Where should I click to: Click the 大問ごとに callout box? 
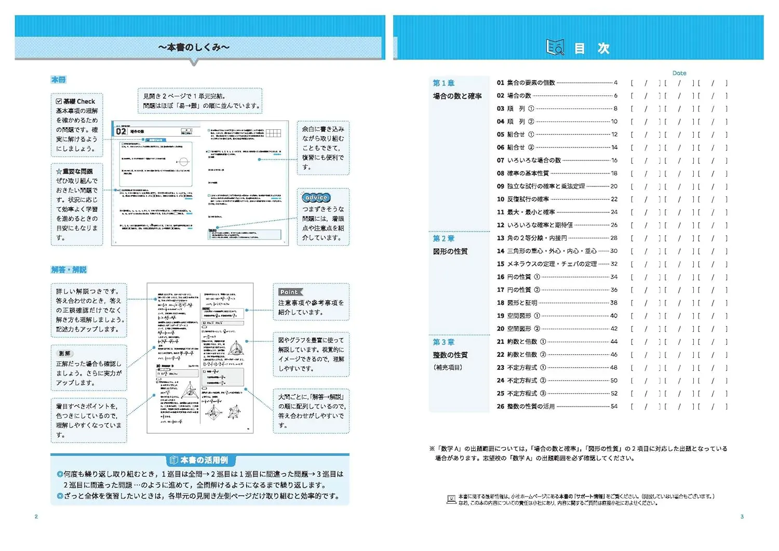pos(311,411)
